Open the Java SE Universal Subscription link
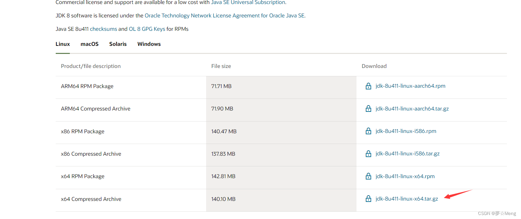 tap(248, 2)
